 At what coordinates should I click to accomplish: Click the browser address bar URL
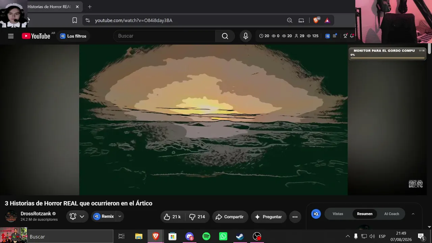tap(134, 20)
